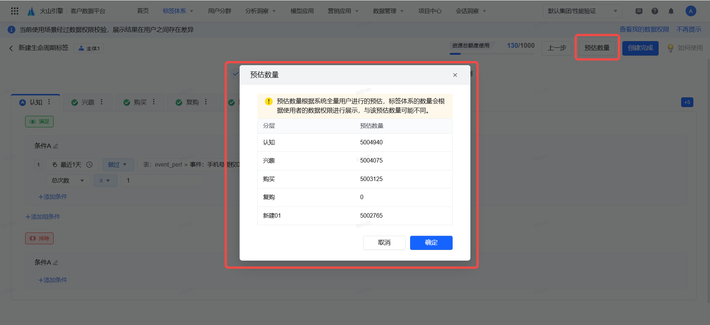710x325 pixels.
Task: Open the help question mark icon
Action: pos(655,11)
